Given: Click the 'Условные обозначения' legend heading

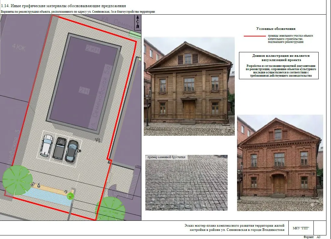Looking at the screenshot, I should pos(276,29).
